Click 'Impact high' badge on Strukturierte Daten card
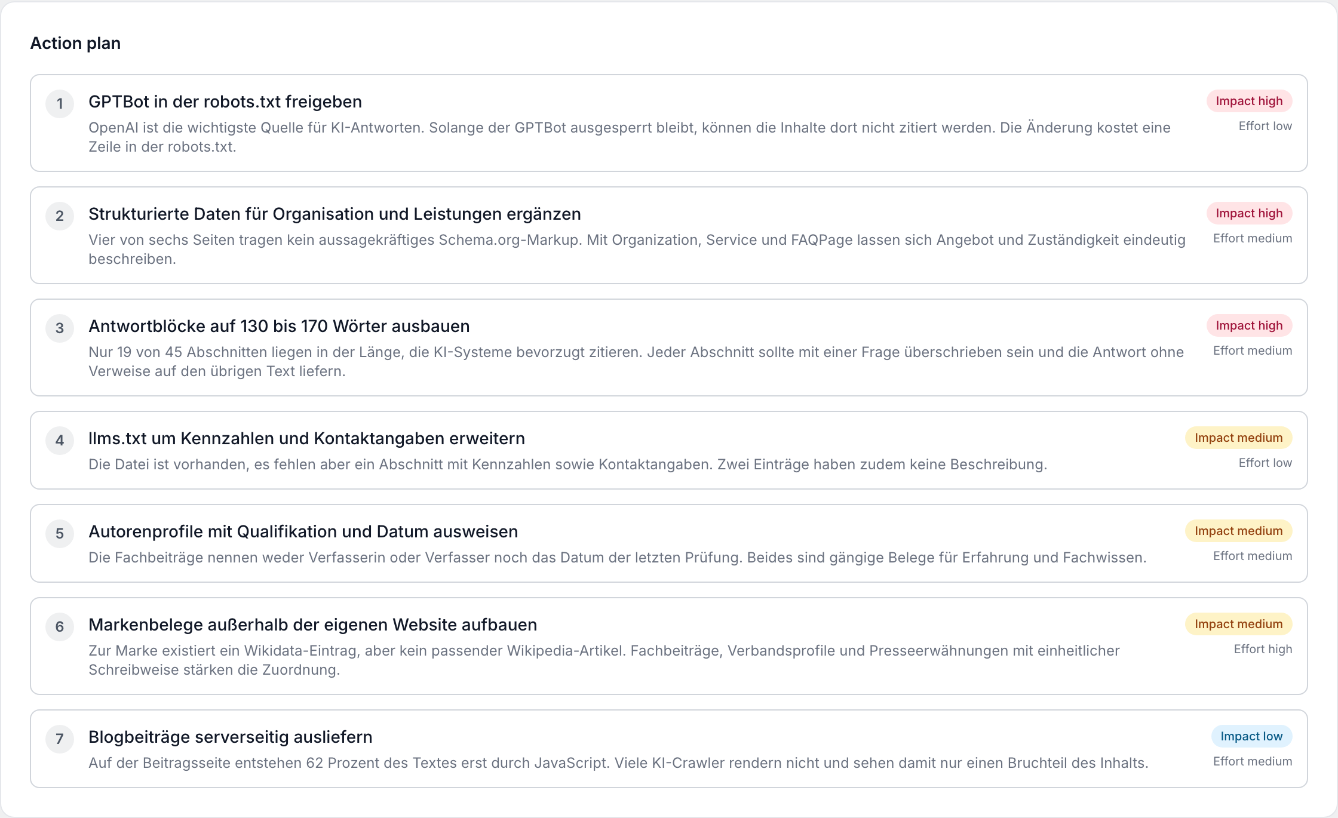 pyautogui.click(x=1249, y=213)
